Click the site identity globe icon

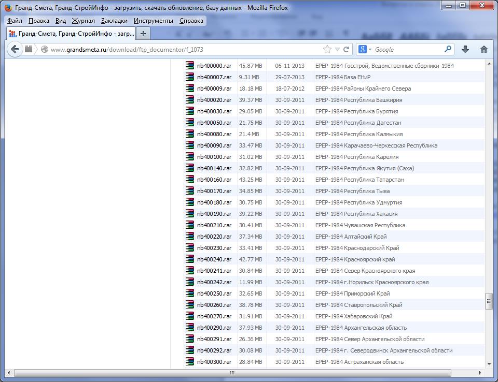click(x=45, y=49)
